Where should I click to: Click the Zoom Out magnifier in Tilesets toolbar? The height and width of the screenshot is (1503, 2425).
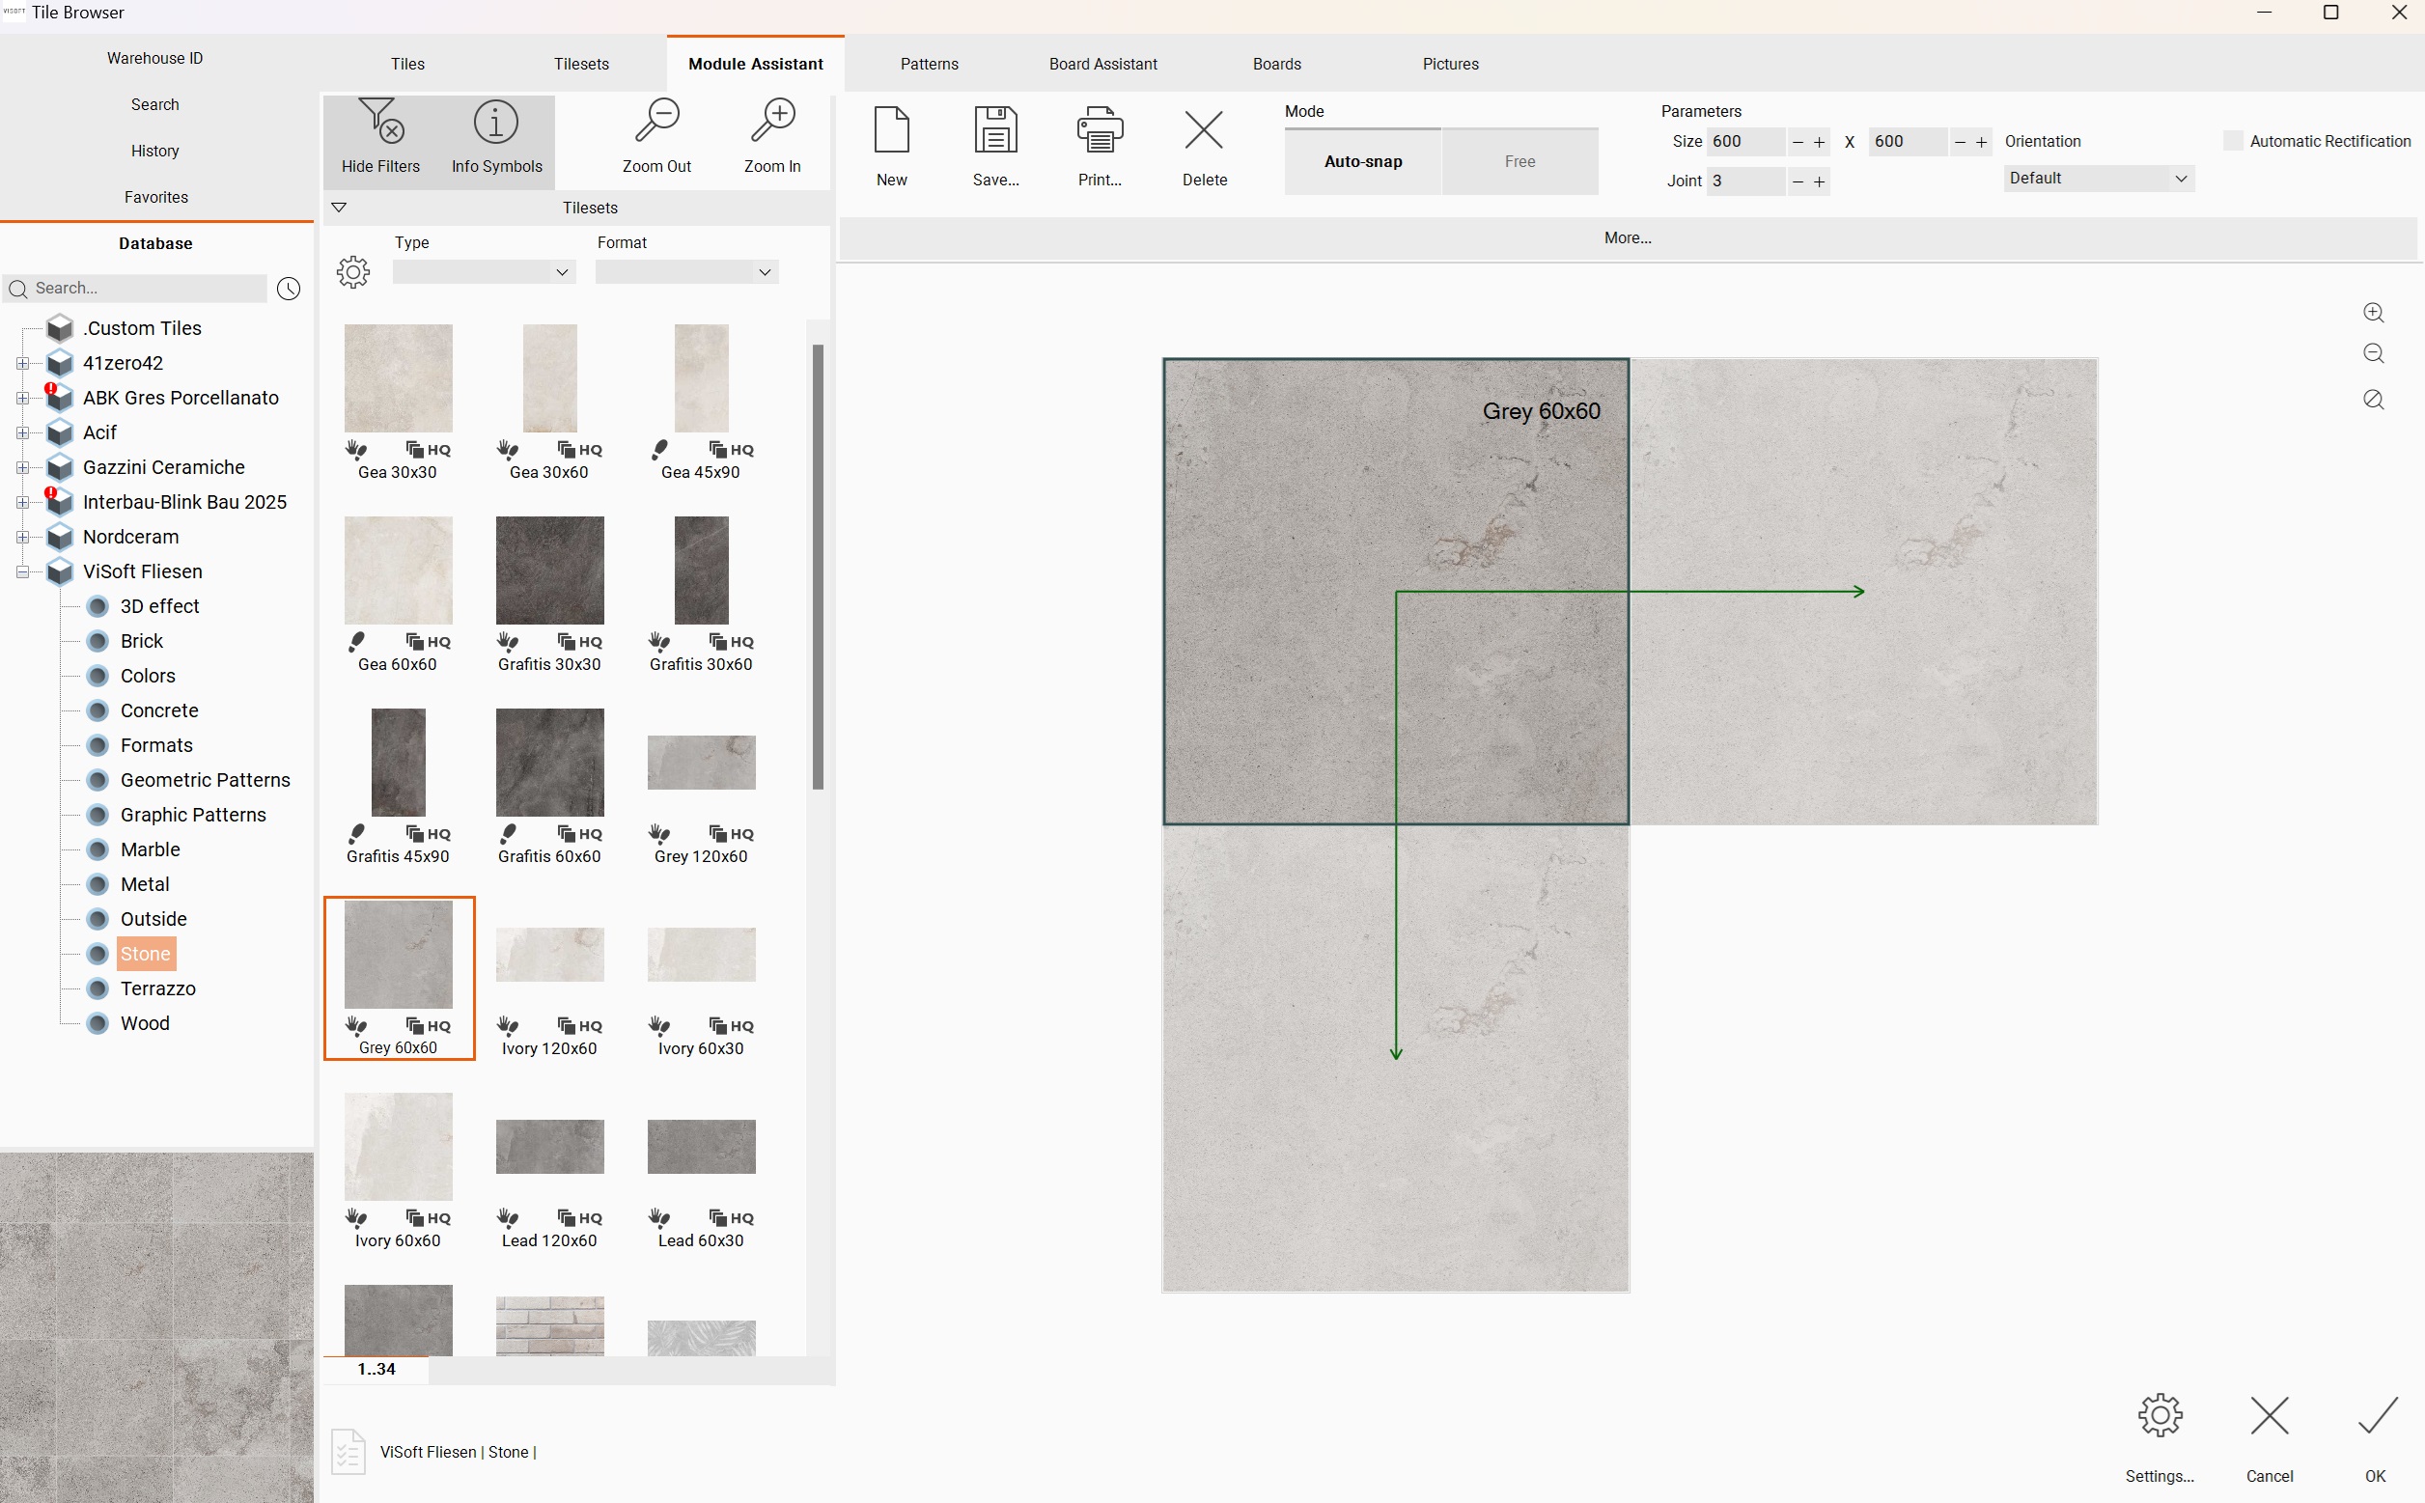point(657,122)
